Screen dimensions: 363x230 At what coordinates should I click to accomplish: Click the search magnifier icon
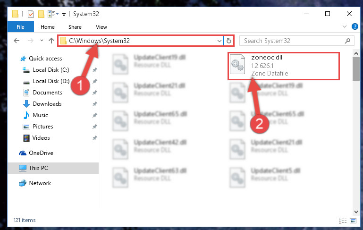coord(347,41)
